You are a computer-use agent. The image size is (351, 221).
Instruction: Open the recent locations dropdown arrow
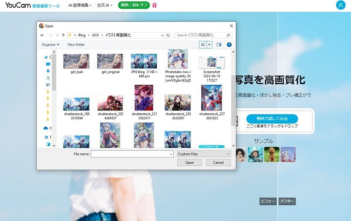[x=57, y=35]
